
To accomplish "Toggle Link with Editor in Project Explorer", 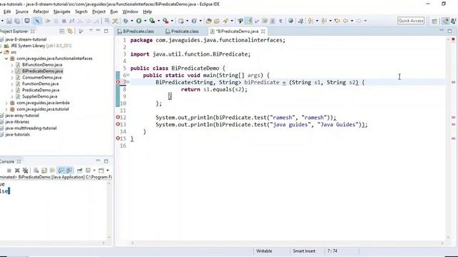I will 70,31.
